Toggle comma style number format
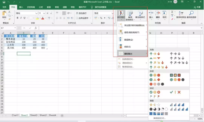This screenshot has height=122, width=204. [x=105, y=18]
